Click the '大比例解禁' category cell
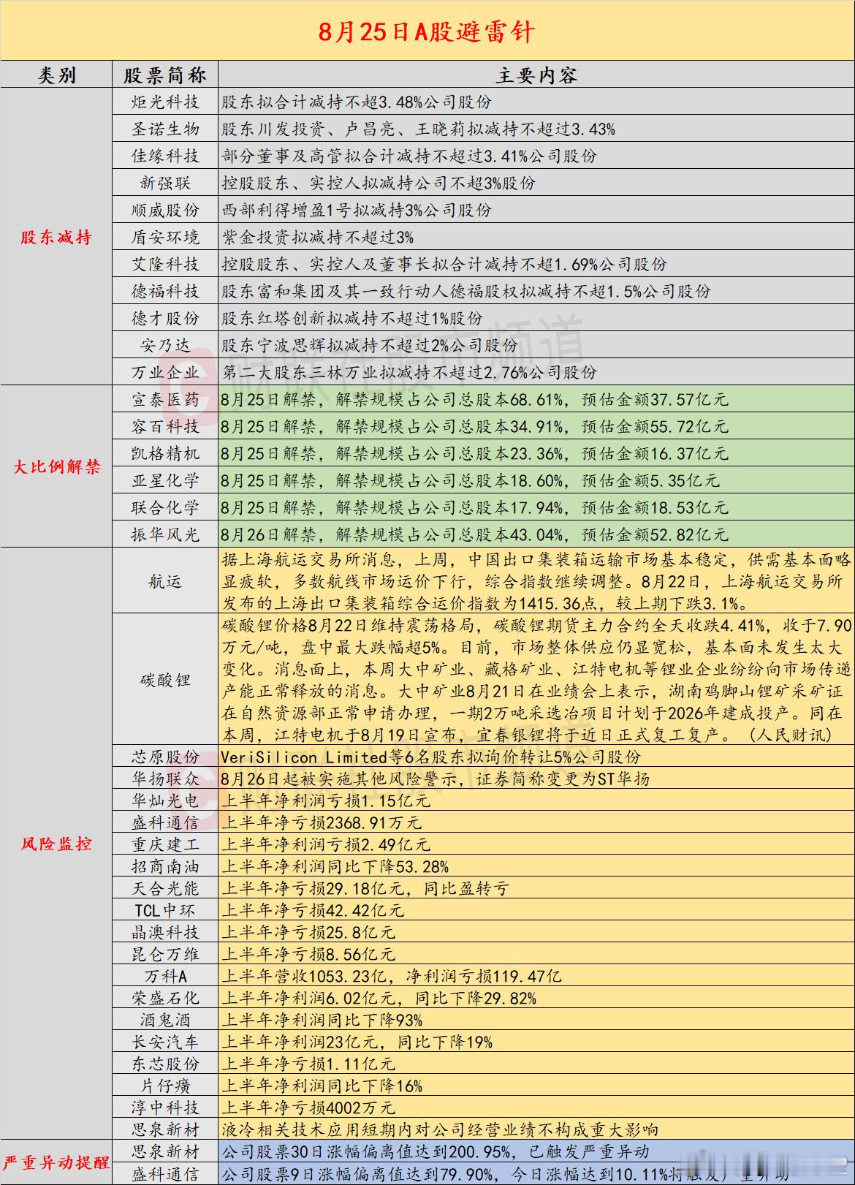The width and height of the screenshot is (855, 1185). pyautogui.click(x=56, y=466)
